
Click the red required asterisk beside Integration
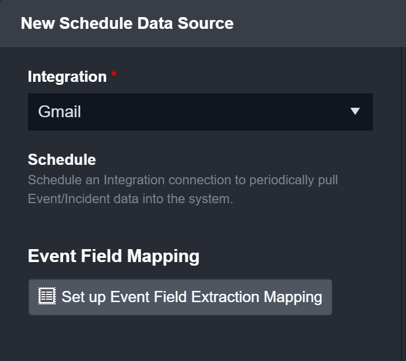click(x=114, y=75)
